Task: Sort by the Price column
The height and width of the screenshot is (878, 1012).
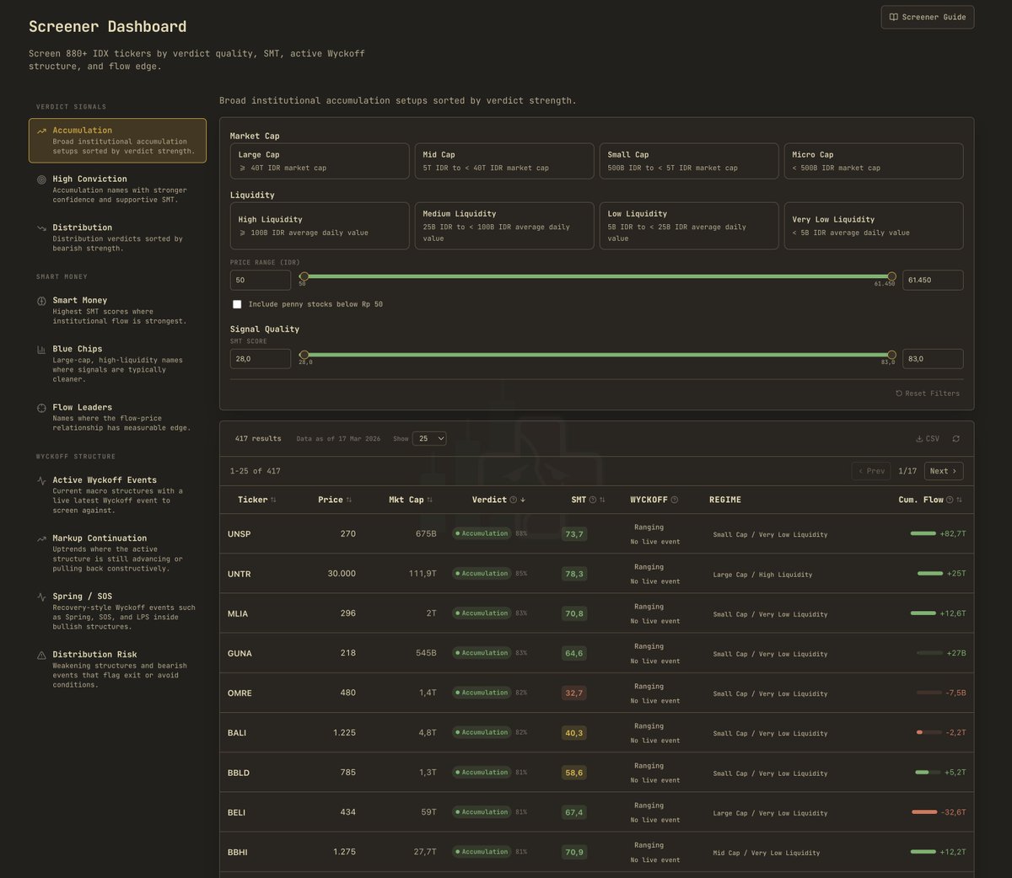Action: pyautogui.click(x=335, y=500)
